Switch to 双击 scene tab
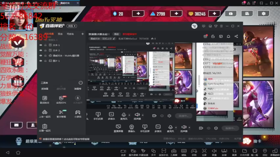Screen dimensions: 280x157 tap(60, 34)
